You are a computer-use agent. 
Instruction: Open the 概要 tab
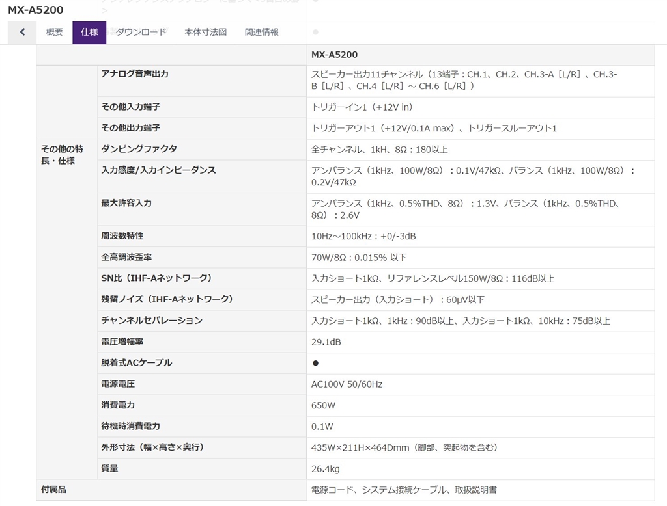pyautogui.click(x=55, y=32)
